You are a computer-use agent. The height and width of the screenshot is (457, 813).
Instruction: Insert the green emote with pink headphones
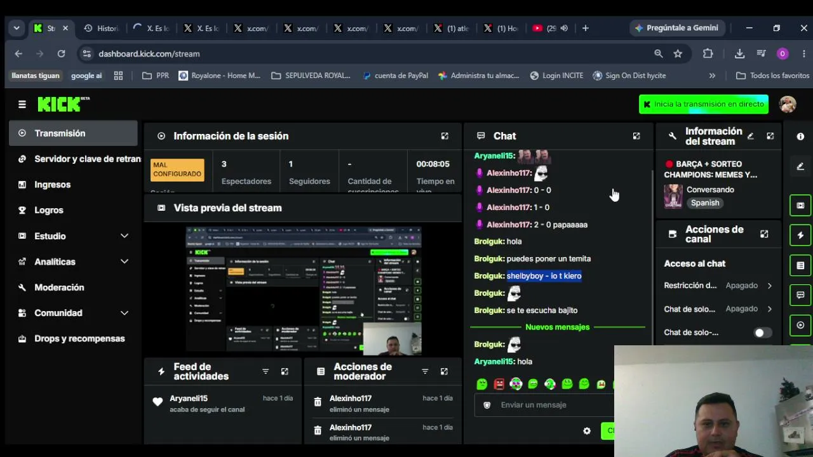tap(550, 384)
